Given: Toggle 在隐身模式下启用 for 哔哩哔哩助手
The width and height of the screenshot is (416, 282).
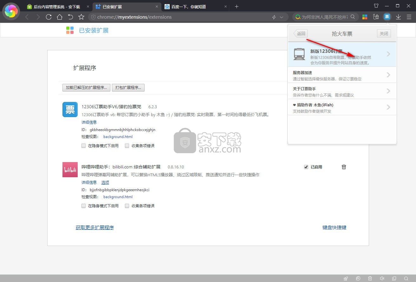Looking at the screenshot, I should [84, 206].
